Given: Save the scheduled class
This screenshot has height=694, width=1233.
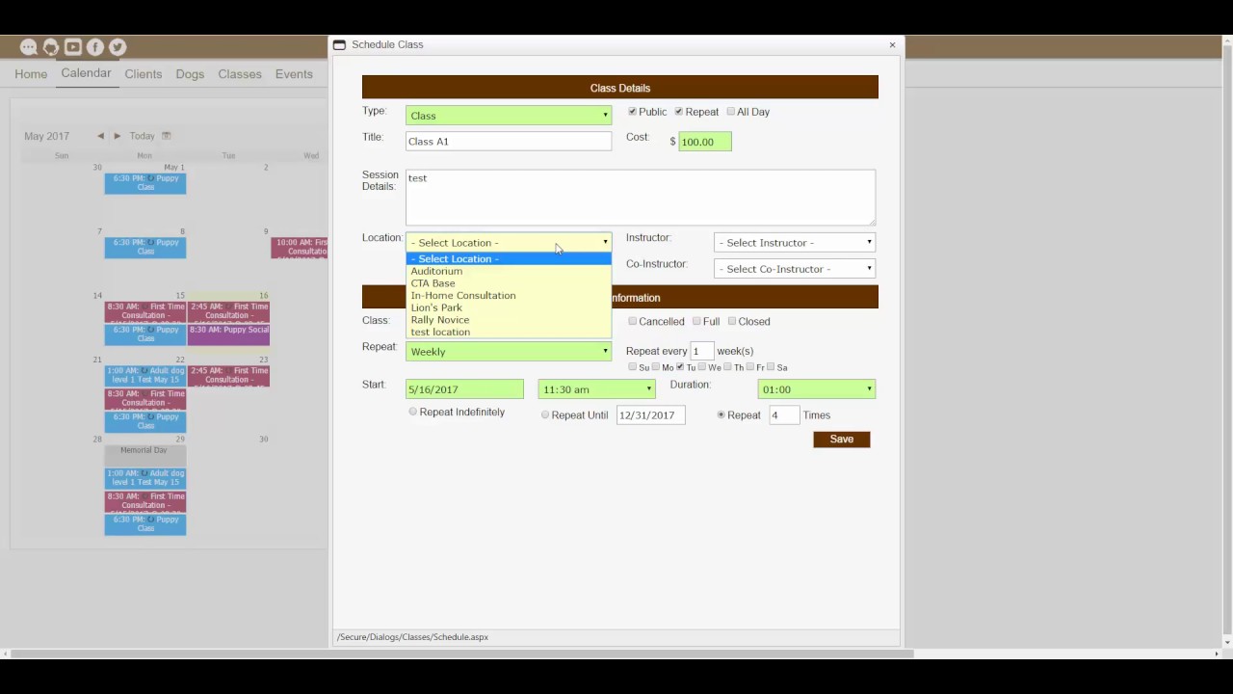Looking at the screenshot, I should (842, 440).
